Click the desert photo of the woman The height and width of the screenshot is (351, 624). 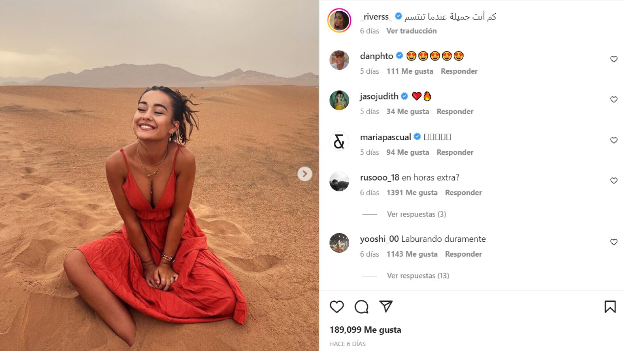click(x=159, y=175)
